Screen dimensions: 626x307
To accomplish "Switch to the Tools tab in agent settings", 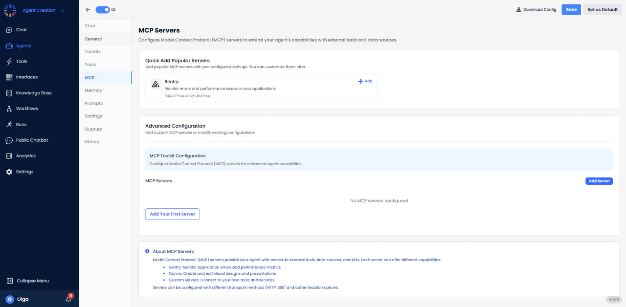I will coord(105,65).
